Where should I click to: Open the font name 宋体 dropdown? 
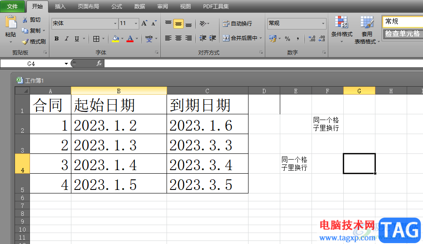click(115, 23)
